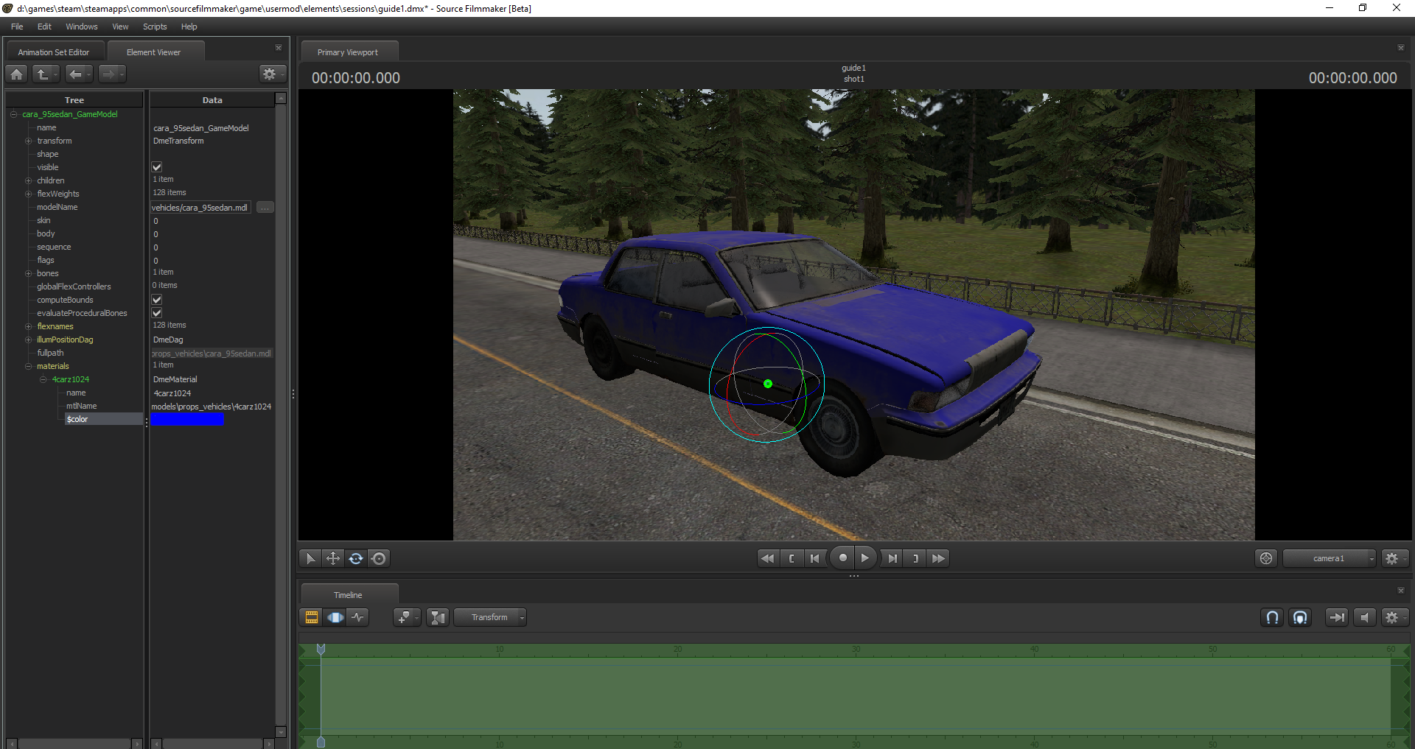The height and width of the screenshot is (749, 1415).
Task: Collapse the 4carz1024 material node
Action: pos(43,379)
